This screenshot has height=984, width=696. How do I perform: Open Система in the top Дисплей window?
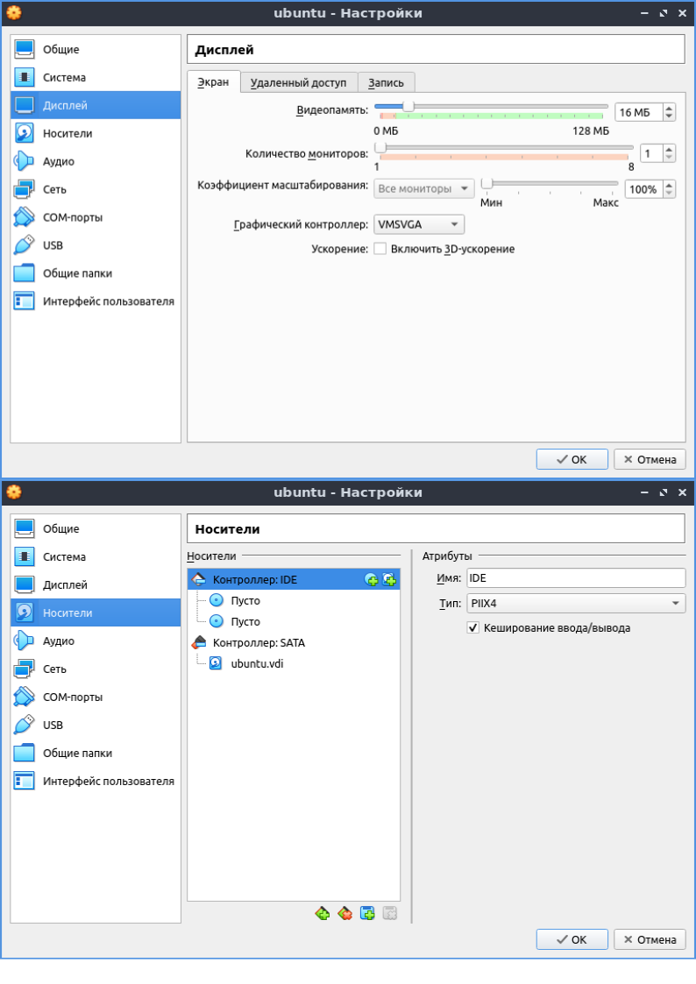pos(96,77)
